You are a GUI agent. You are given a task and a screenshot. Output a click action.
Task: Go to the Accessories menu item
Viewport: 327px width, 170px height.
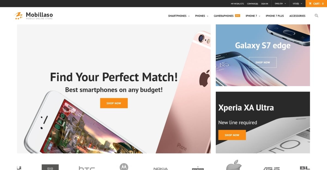point(297,16)
